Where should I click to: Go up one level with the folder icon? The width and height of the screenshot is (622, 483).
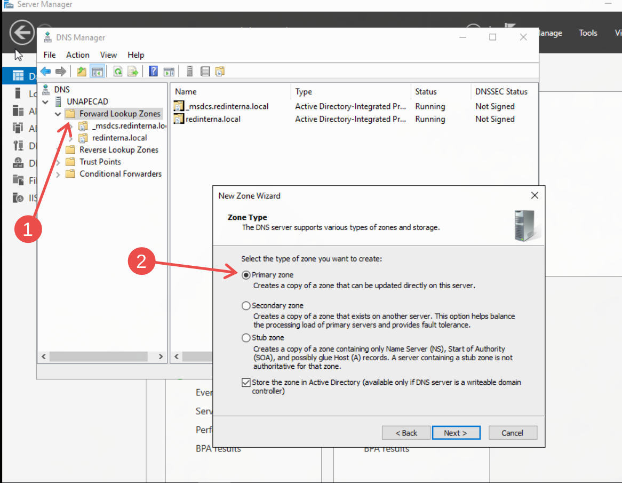81,72
